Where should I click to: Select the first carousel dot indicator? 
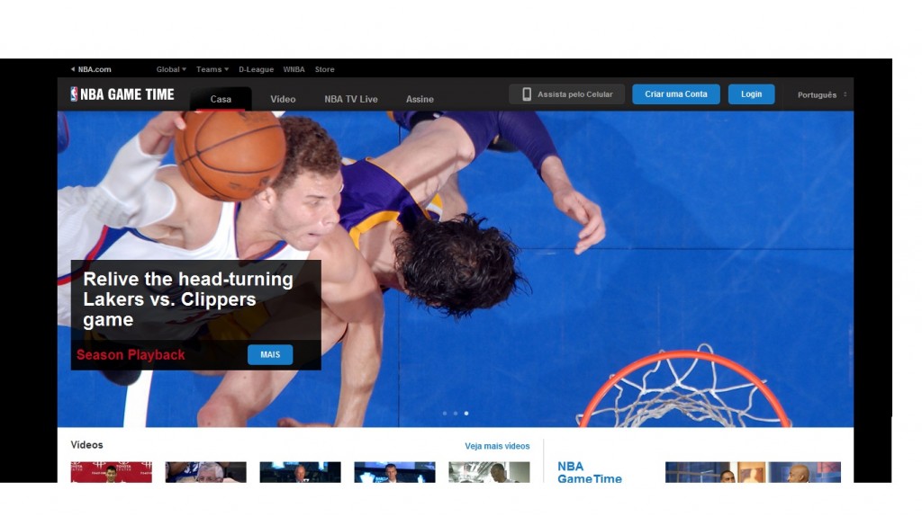(x=444, y=414)
